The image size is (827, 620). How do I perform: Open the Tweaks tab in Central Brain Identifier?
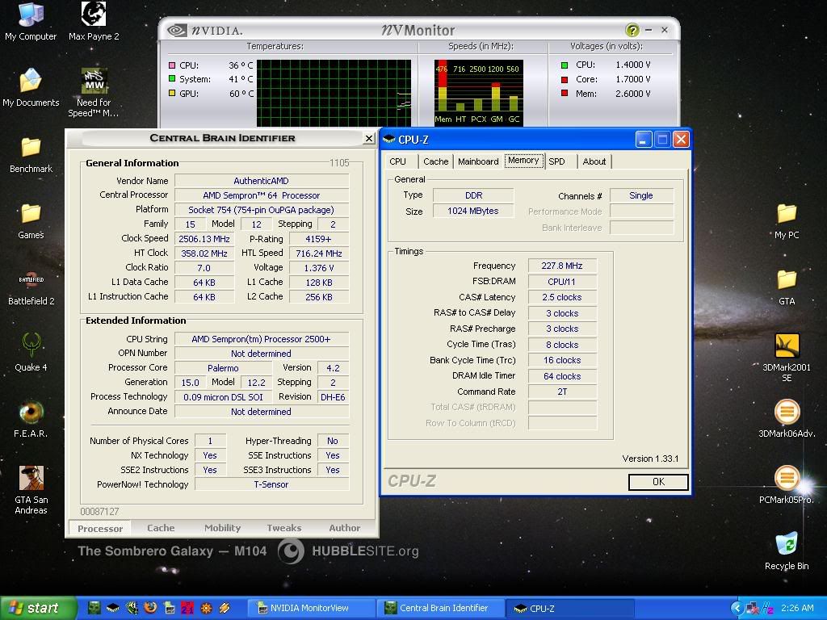[283, 528]
